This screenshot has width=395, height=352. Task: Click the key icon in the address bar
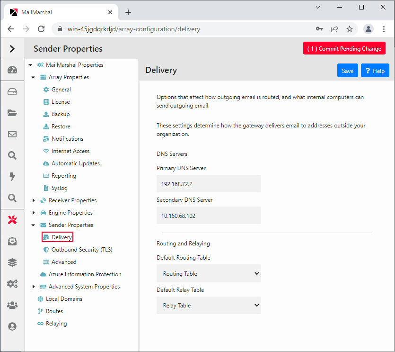coord(319,29)
